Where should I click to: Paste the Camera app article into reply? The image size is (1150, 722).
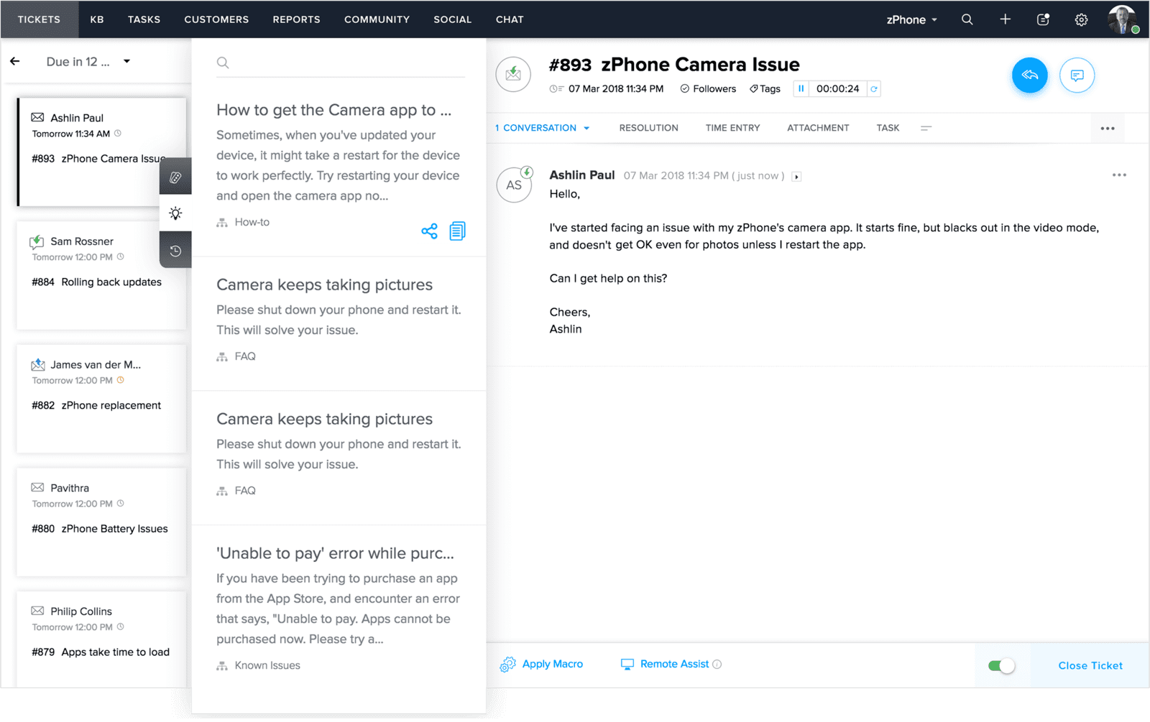tap(458, 231)
